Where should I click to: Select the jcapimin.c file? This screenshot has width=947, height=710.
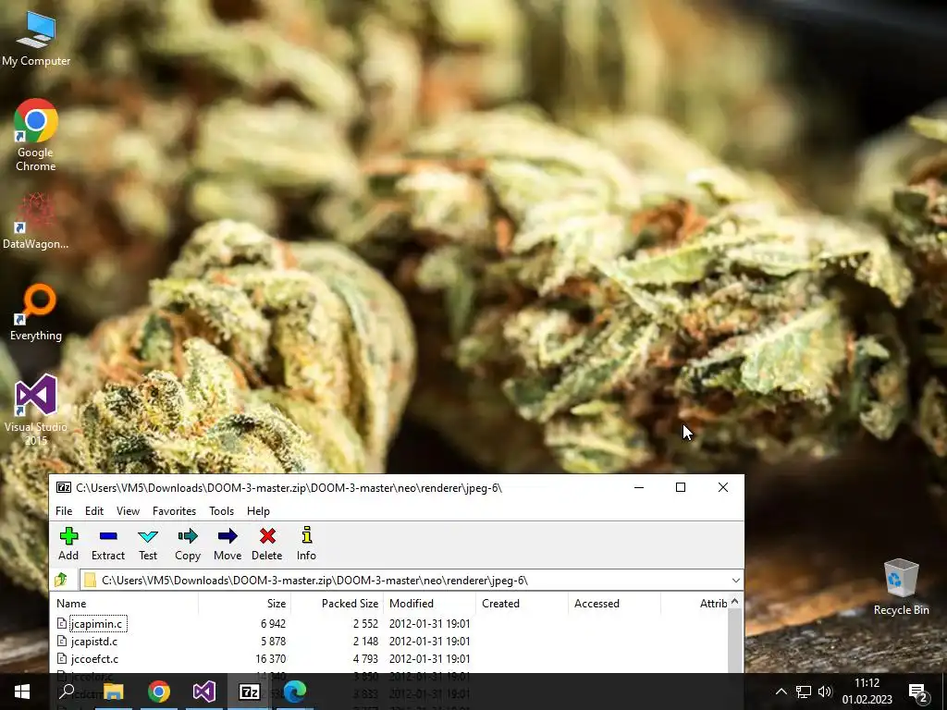(96, 624)
